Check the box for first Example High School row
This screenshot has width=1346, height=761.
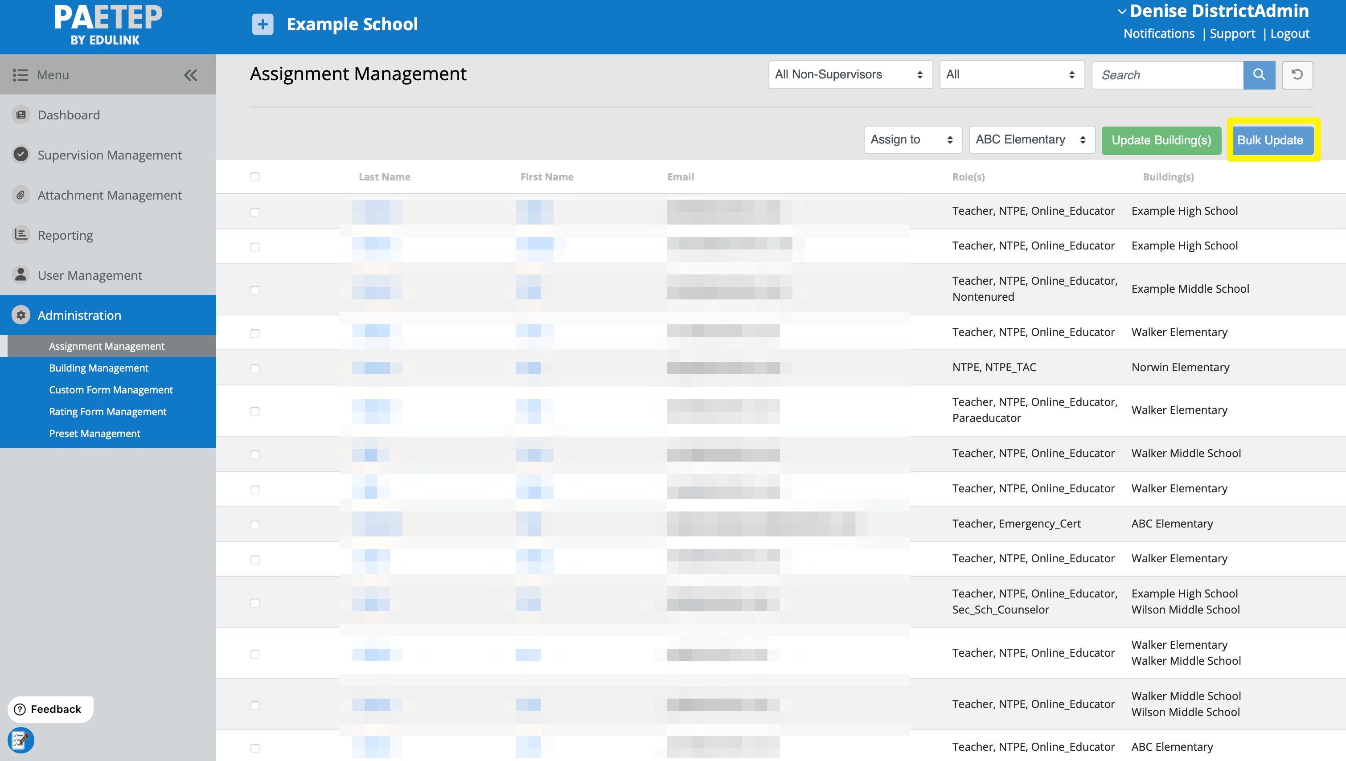[x=254, y=212]
